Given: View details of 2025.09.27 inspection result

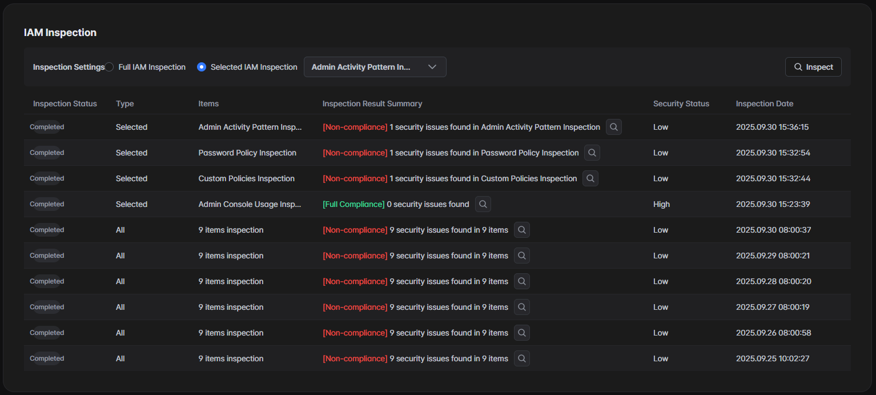Looking at the screenshot, I should point(522,307).
